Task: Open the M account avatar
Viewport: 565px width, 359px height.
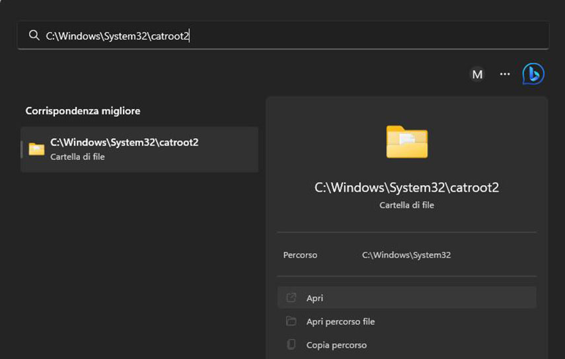Action: (x=476, y=74)
